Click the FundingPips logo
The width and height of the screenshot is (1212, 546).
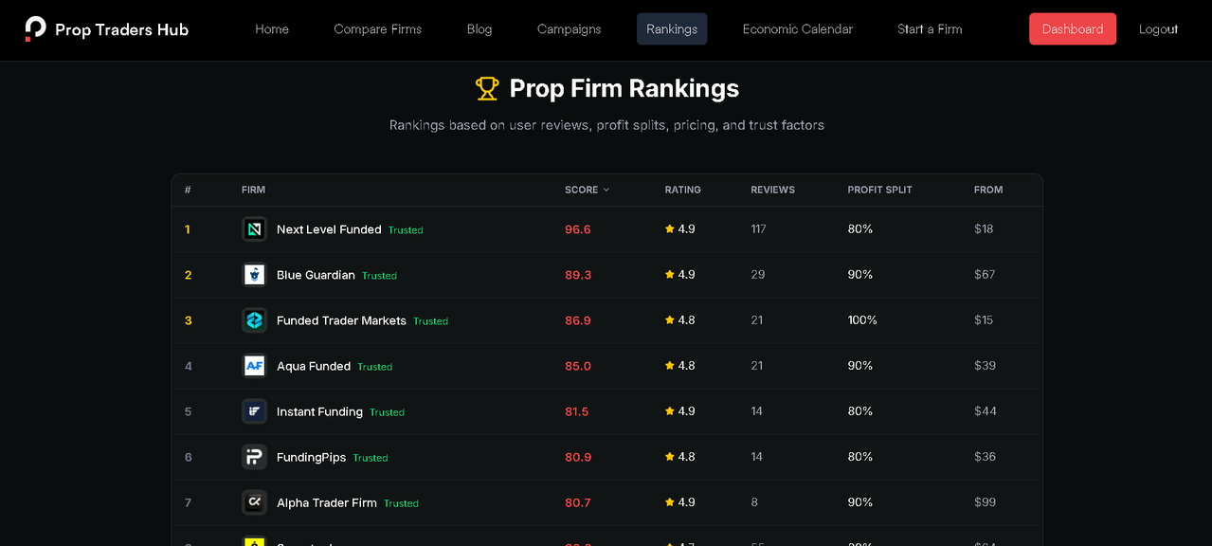254,457
